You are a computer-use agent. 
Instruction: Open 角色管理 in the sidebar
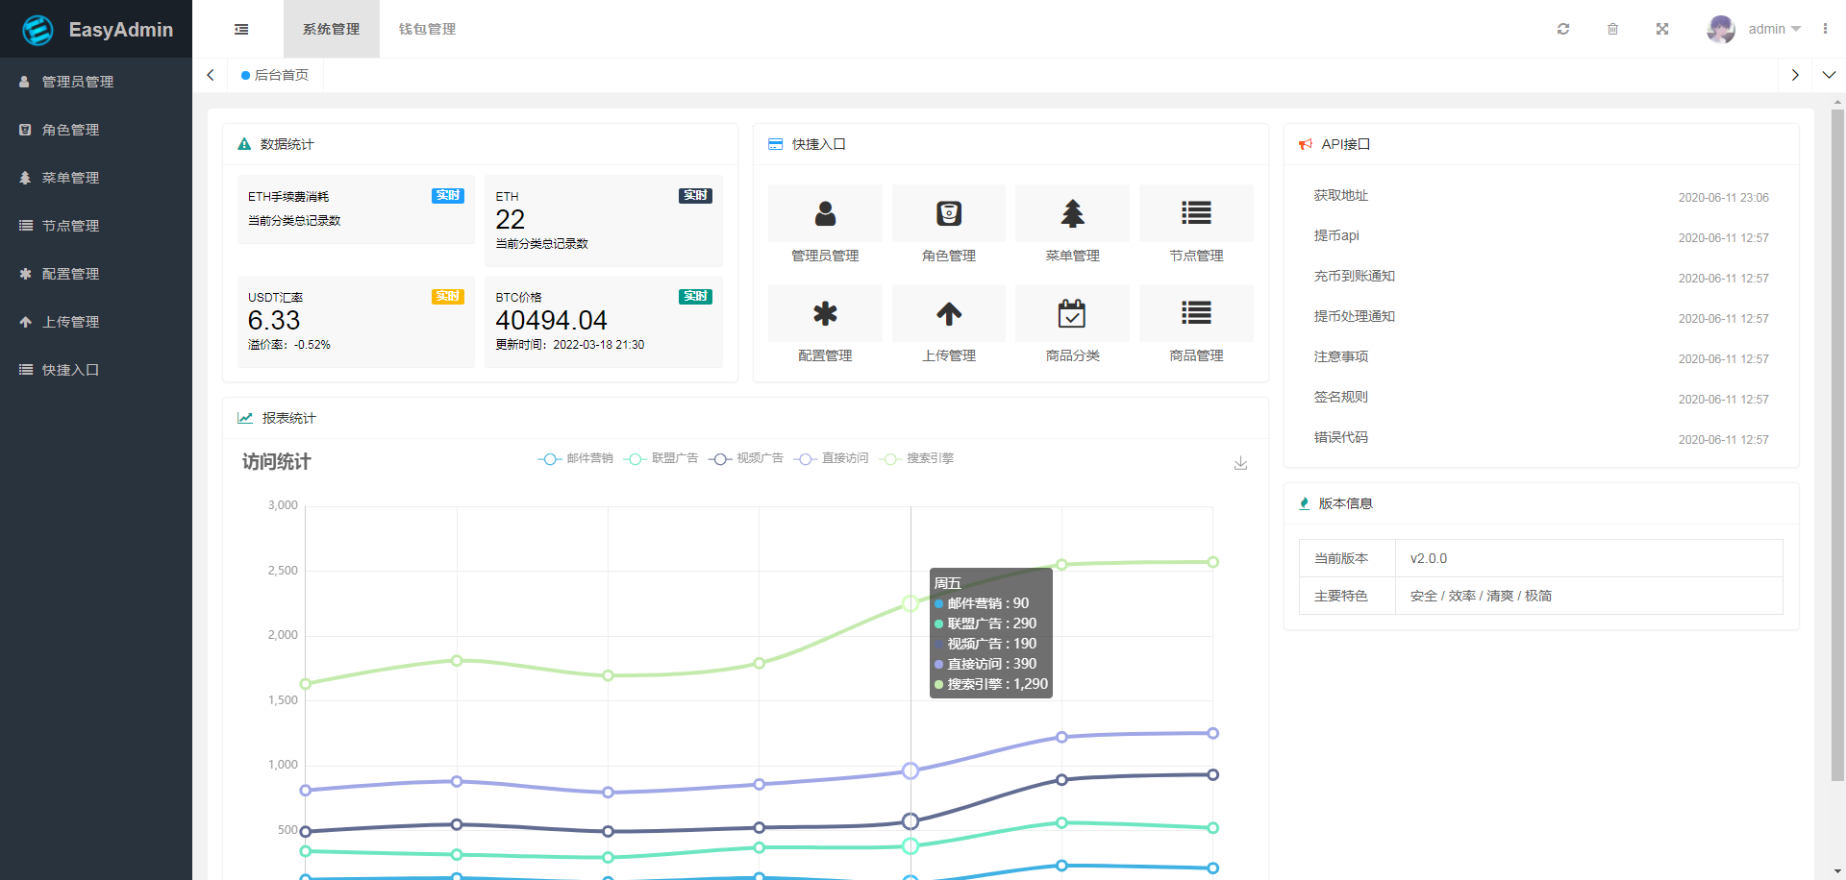pos(96,130)
